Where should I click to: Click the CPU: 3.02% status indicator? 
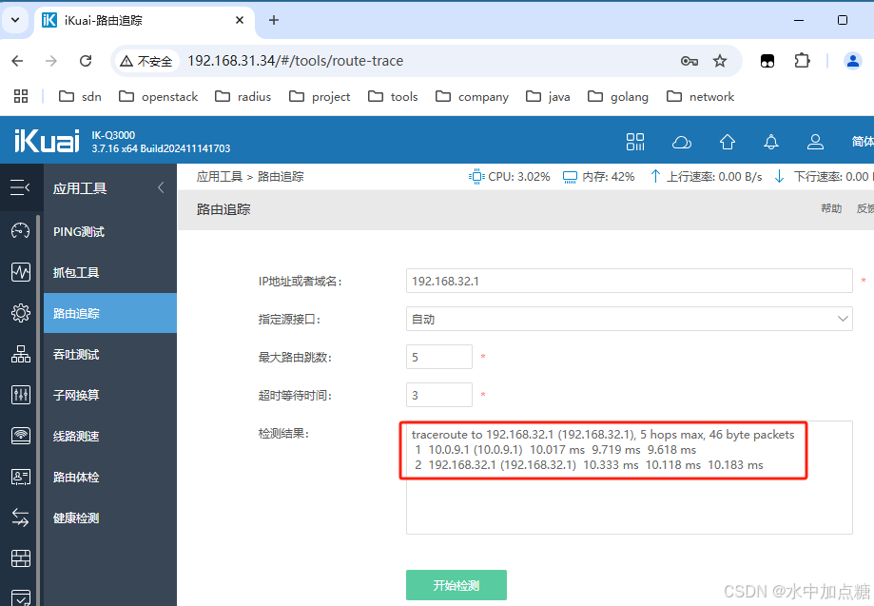click(x=510, y=177)
